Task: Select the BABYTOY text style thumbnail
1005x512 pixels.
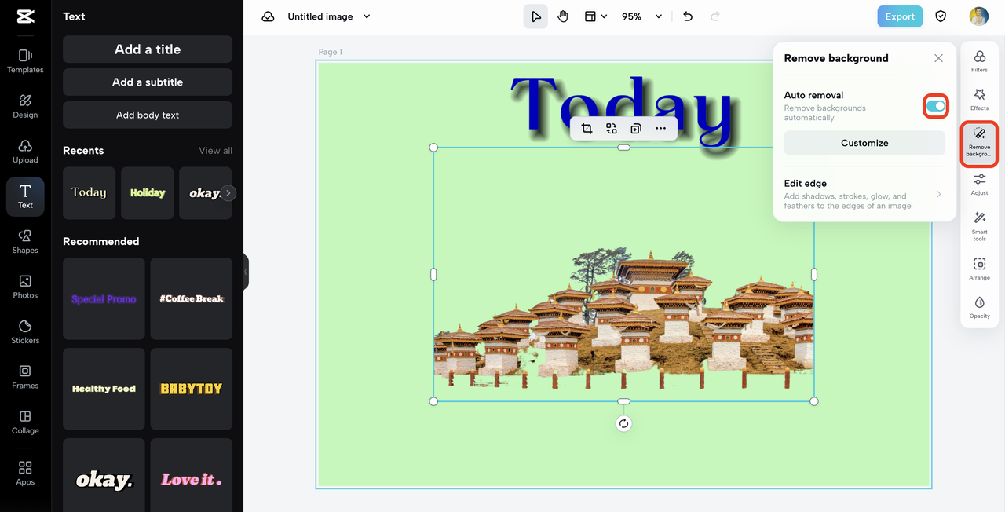Action: click(192, 389)
